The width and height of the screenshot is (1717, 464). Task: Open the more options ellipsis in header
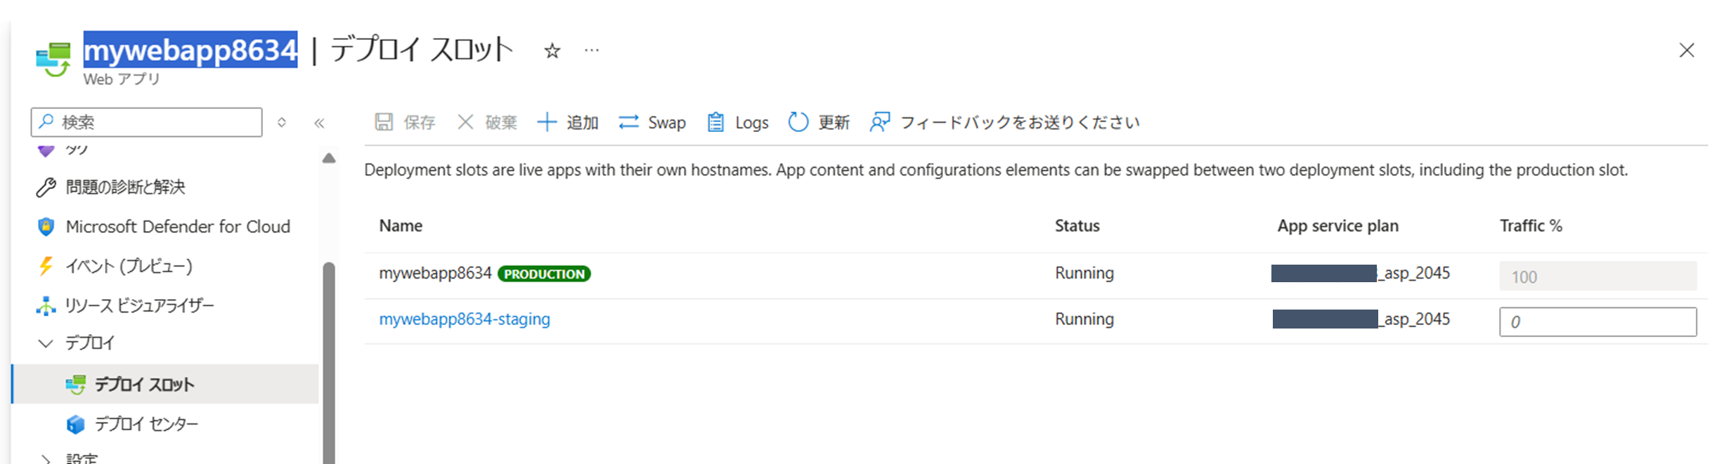[x=592, y=51]
